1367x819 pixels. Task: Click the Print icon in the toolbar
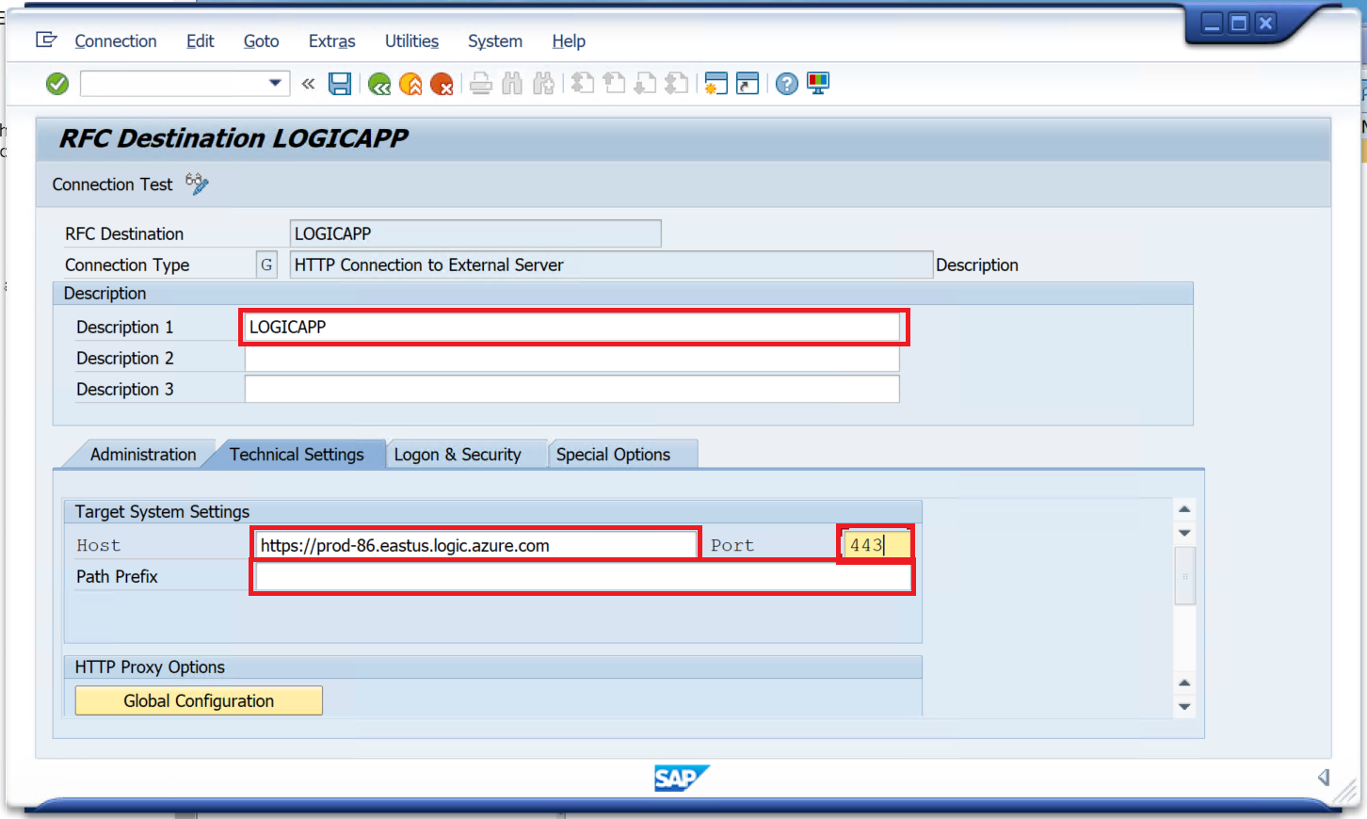click(x=481, y=84)
